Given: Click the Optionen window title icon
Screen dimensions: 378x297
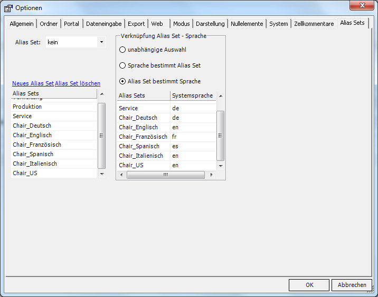Looking at the screenshot, I should pos(8,8).
